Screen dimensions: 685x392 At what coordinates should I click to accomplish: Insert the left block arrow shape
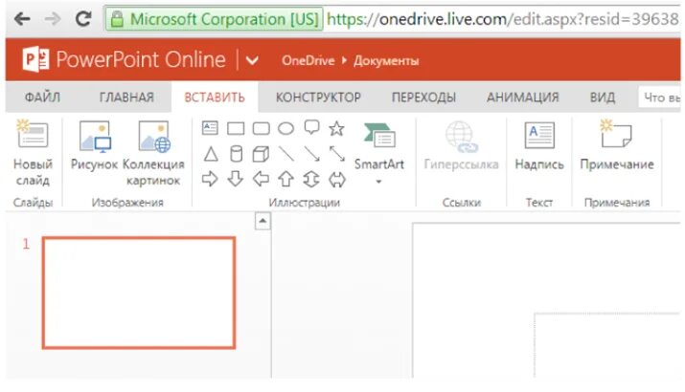click(262, 179)
